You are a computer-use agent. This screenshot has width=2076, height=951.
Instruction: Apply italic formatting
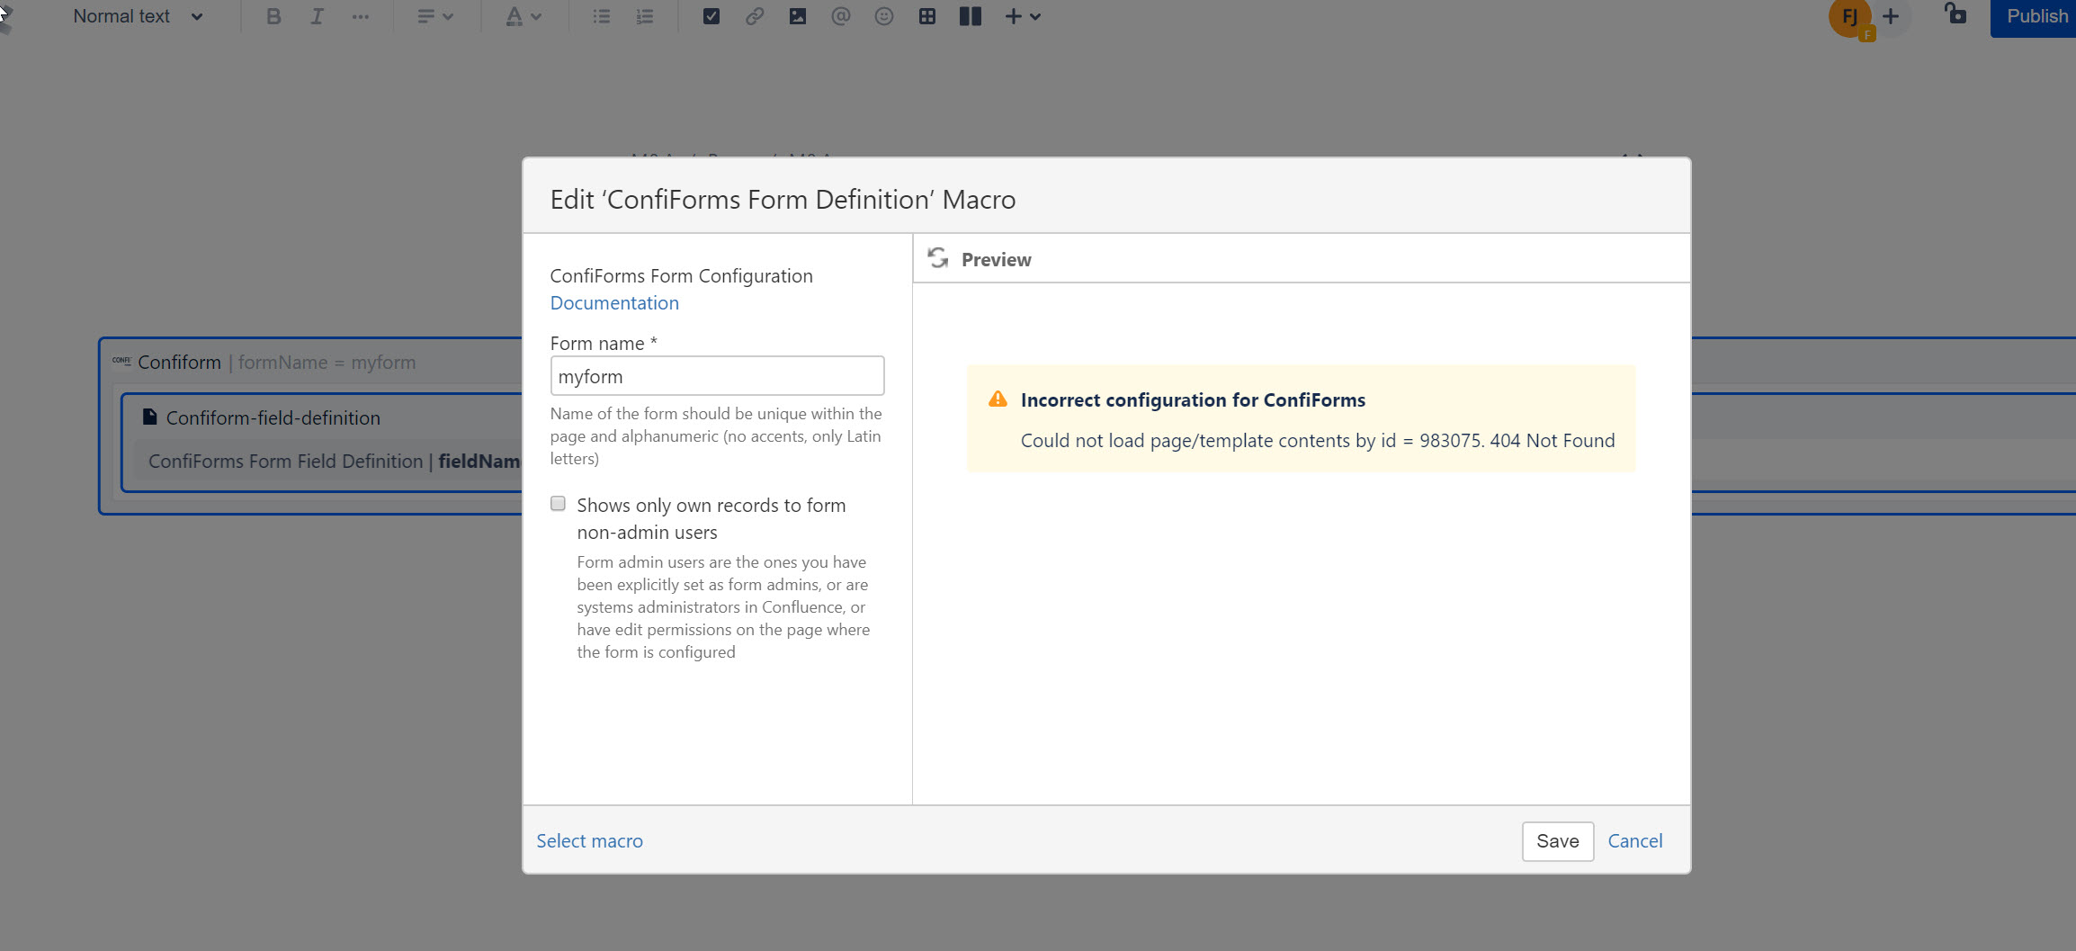(x=317, y=16)
